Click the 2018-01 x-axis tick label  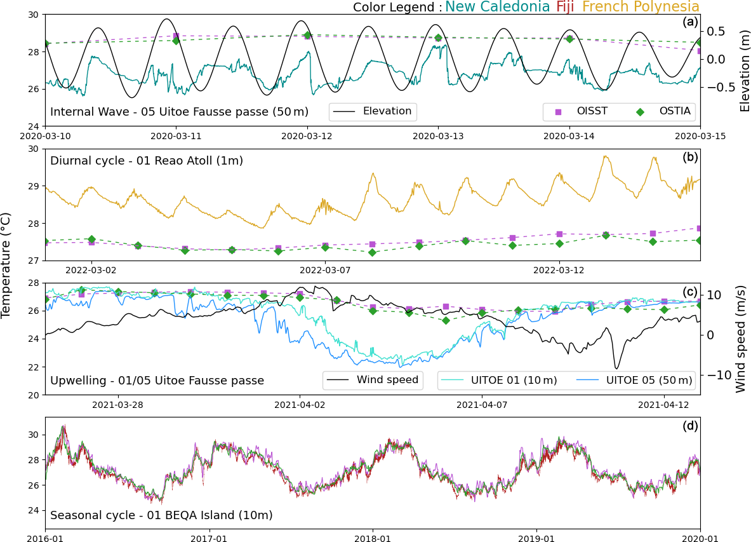point(373,539)
